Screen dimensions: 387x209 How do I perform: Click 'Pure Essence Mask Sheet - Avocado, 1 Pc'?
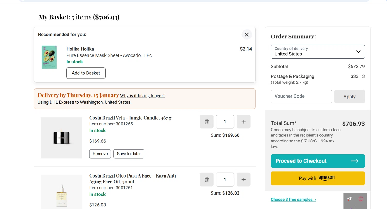click(109, 55)
